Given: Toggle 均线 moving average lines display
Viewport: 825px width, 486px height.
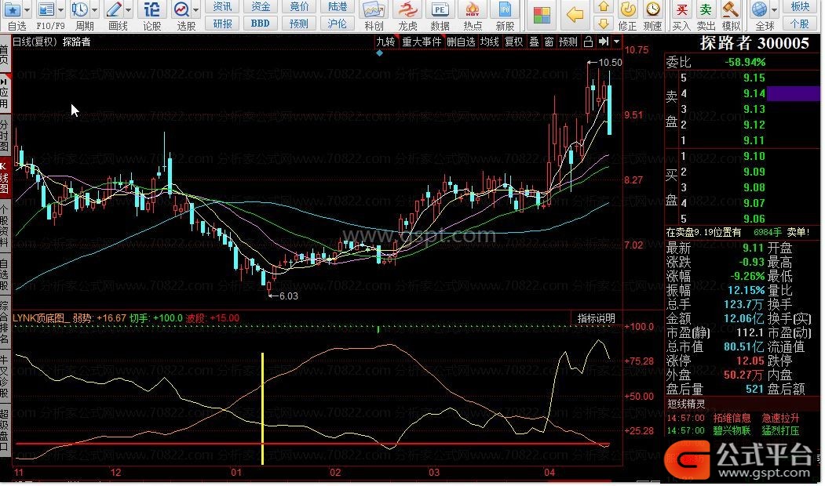Looking at the screenshot, I should [489, 42].
